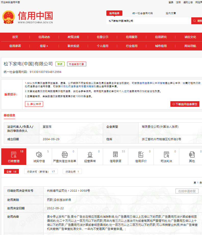This screenshot has height=235, width=202.
Task: Open the 严重失信主体名单 icon
Action: 65,154
